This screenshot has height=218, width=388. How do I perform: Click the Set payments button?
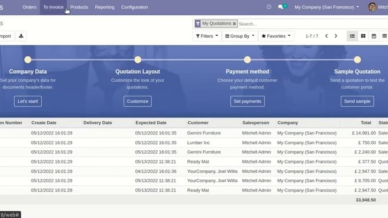(x=247, y=101)
